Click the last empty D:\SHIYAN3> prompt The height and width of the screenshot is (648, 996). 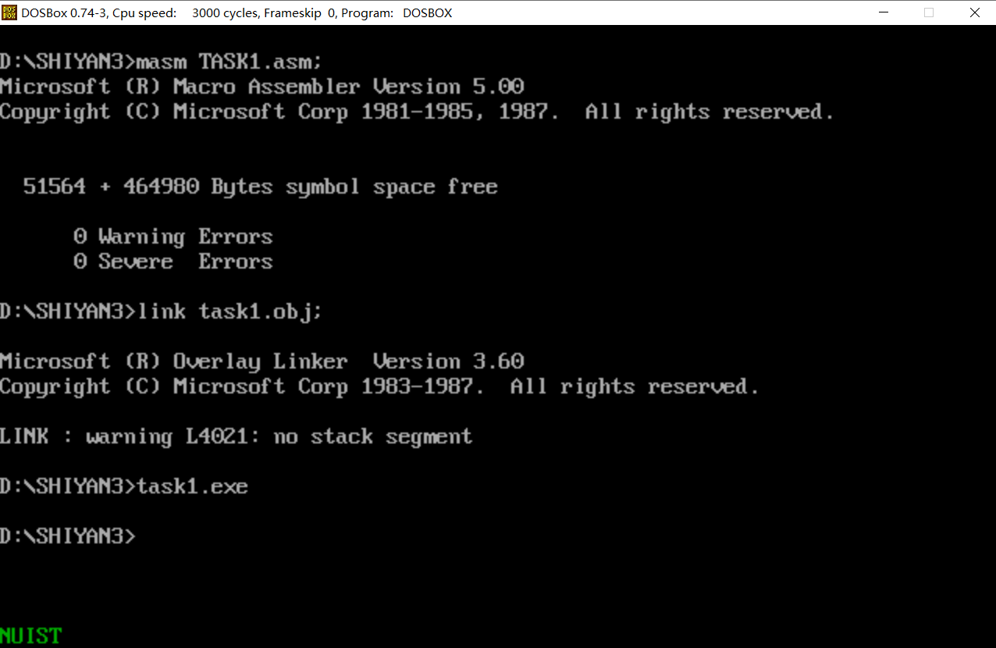(68, 536)
